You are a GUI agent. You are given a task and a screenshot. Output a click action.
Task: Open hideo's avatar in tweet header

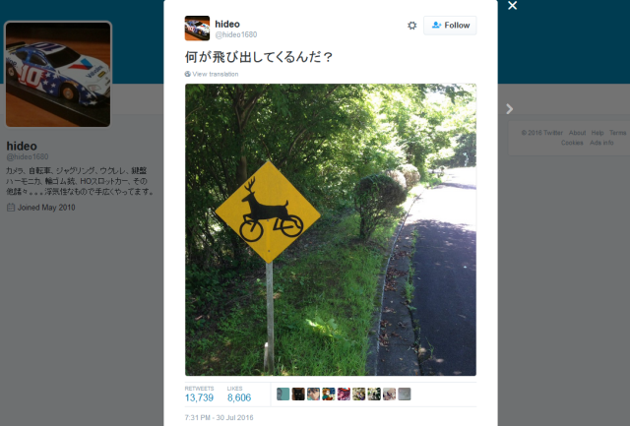(x=197, y=29)
